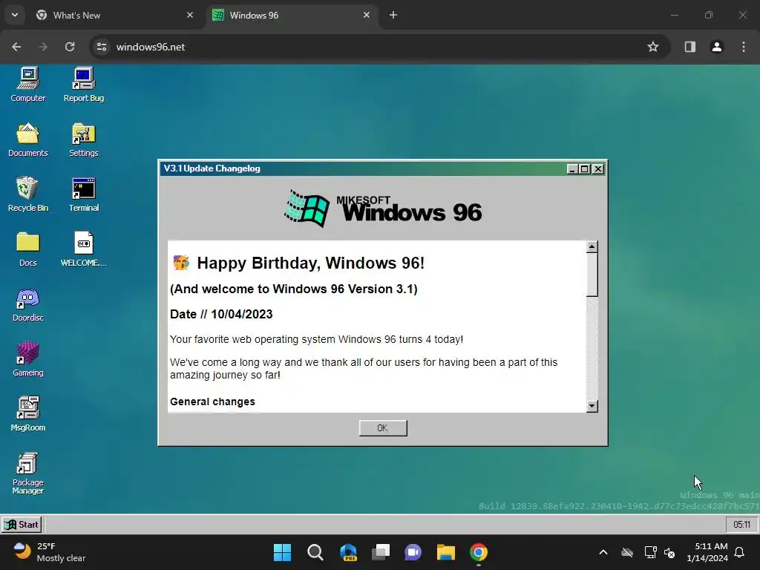Open the Recycle Bin

(27, 194)
